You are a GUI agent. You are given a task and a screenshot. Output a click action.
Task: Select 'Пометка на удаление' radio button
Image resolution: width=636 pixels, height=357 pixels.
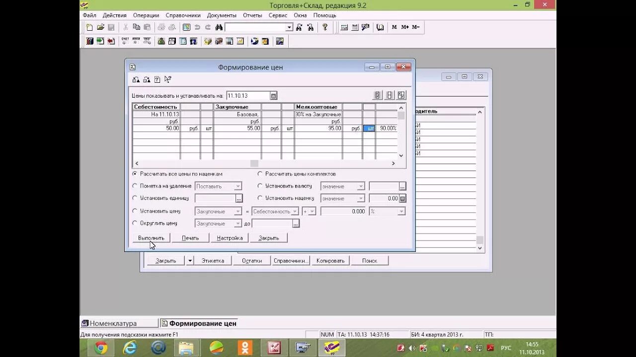click(x=135, y=186)
